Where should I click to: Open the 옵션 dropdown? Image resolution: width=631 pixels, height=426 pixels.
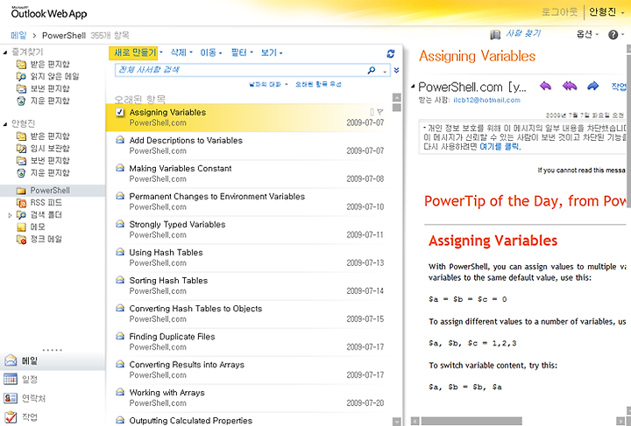587,34
